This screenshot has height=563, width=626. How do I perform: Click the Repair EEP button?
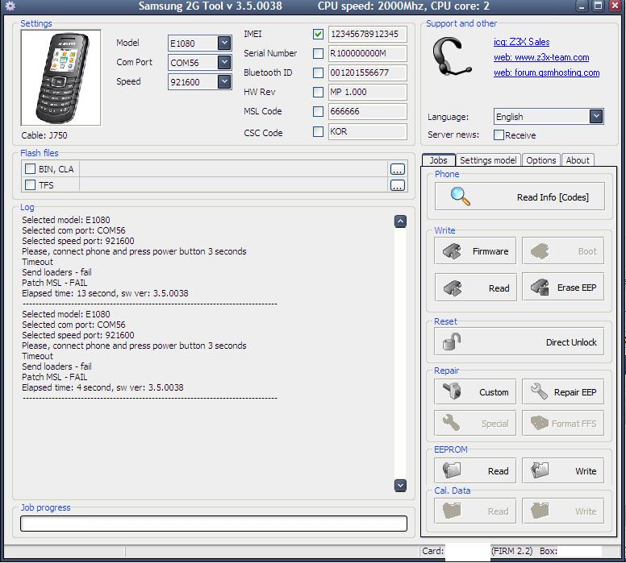pos(563,391)
